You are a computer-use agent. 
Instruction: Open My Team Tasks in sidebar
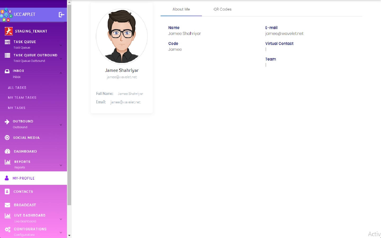[22, 98]
